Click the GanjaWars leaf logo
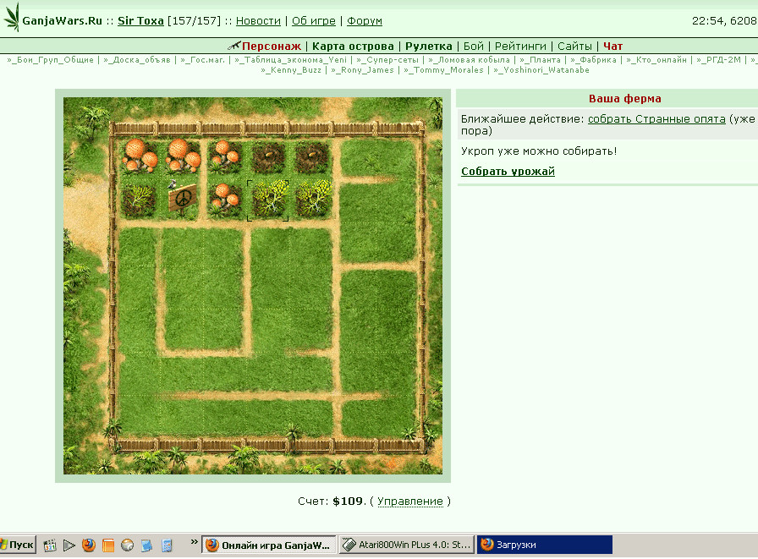This screenshot has width=758, height=559. point(12,18)
